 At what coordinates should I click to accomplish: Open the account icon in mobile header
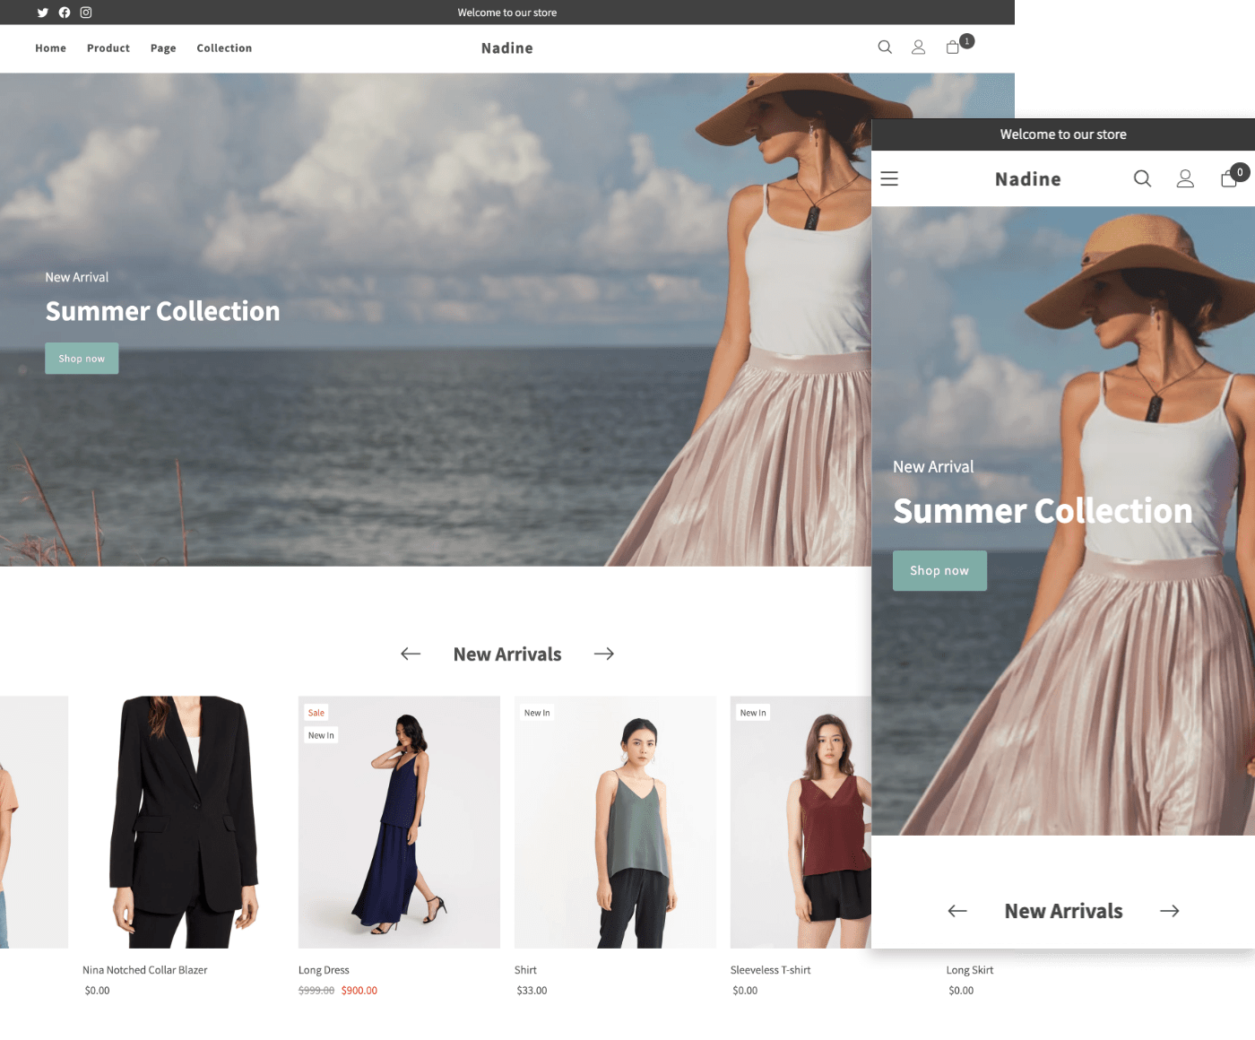pyautogui.click(x=1185, y=178)
